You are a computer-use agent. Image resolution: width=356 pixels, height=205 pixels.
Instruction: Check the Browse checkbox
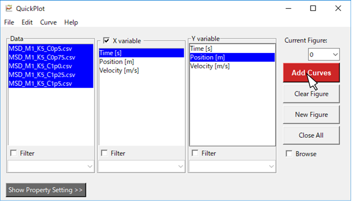click(289, 154)
